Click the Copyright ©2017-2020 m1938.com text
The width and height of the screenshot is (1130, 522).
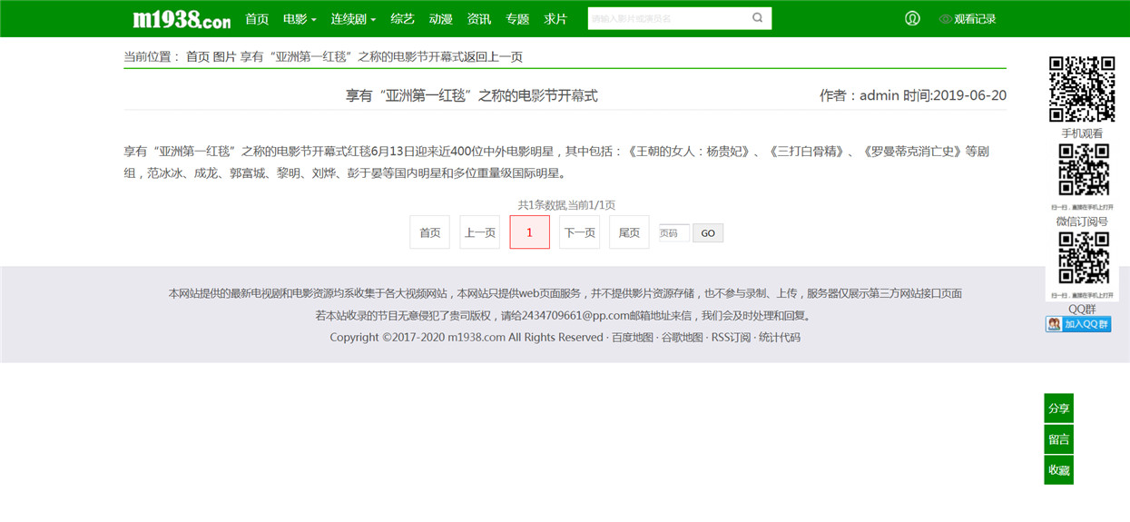[x=418, y=337]
